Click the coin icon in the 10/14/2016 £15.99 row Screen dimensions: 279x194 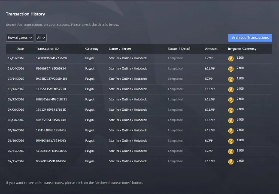pyautogui.click(x=231, y=90)
